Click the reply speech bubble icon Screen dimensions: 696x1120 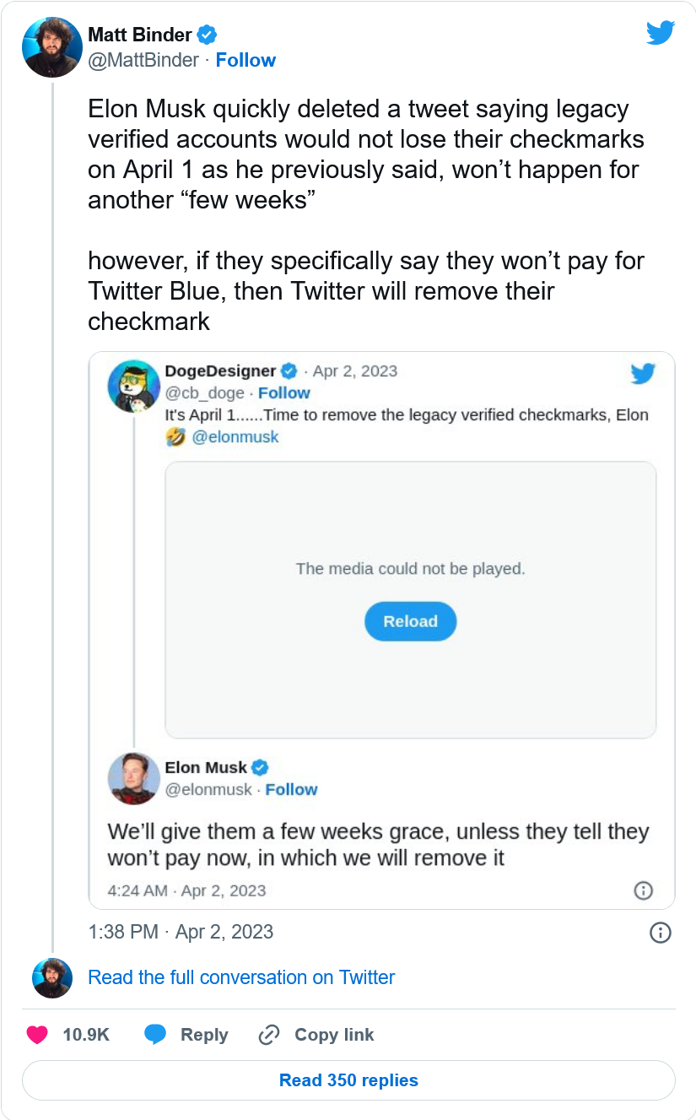(154, 1035)
